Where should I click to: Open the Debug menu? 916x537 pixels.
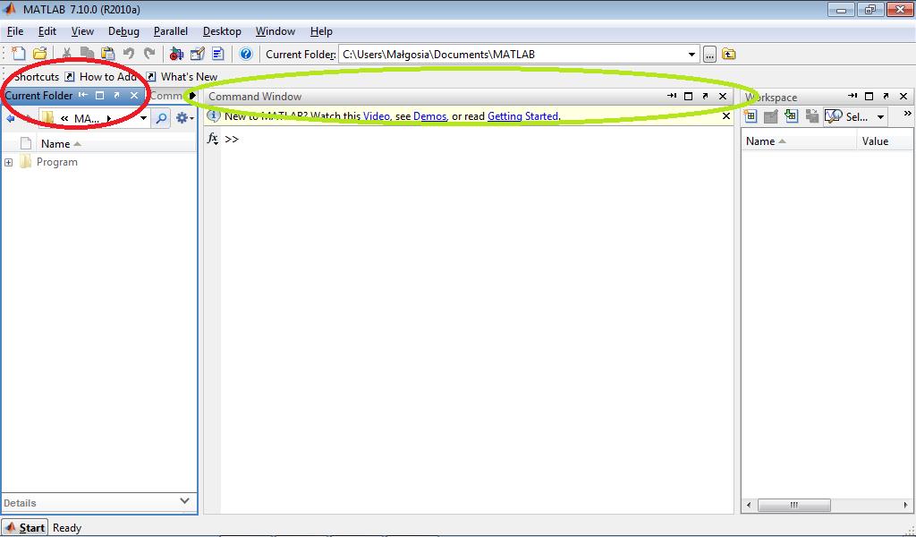point(123,31)
